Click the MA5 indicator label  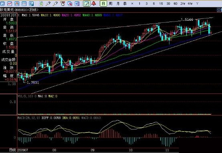click(x=30, y=15)
